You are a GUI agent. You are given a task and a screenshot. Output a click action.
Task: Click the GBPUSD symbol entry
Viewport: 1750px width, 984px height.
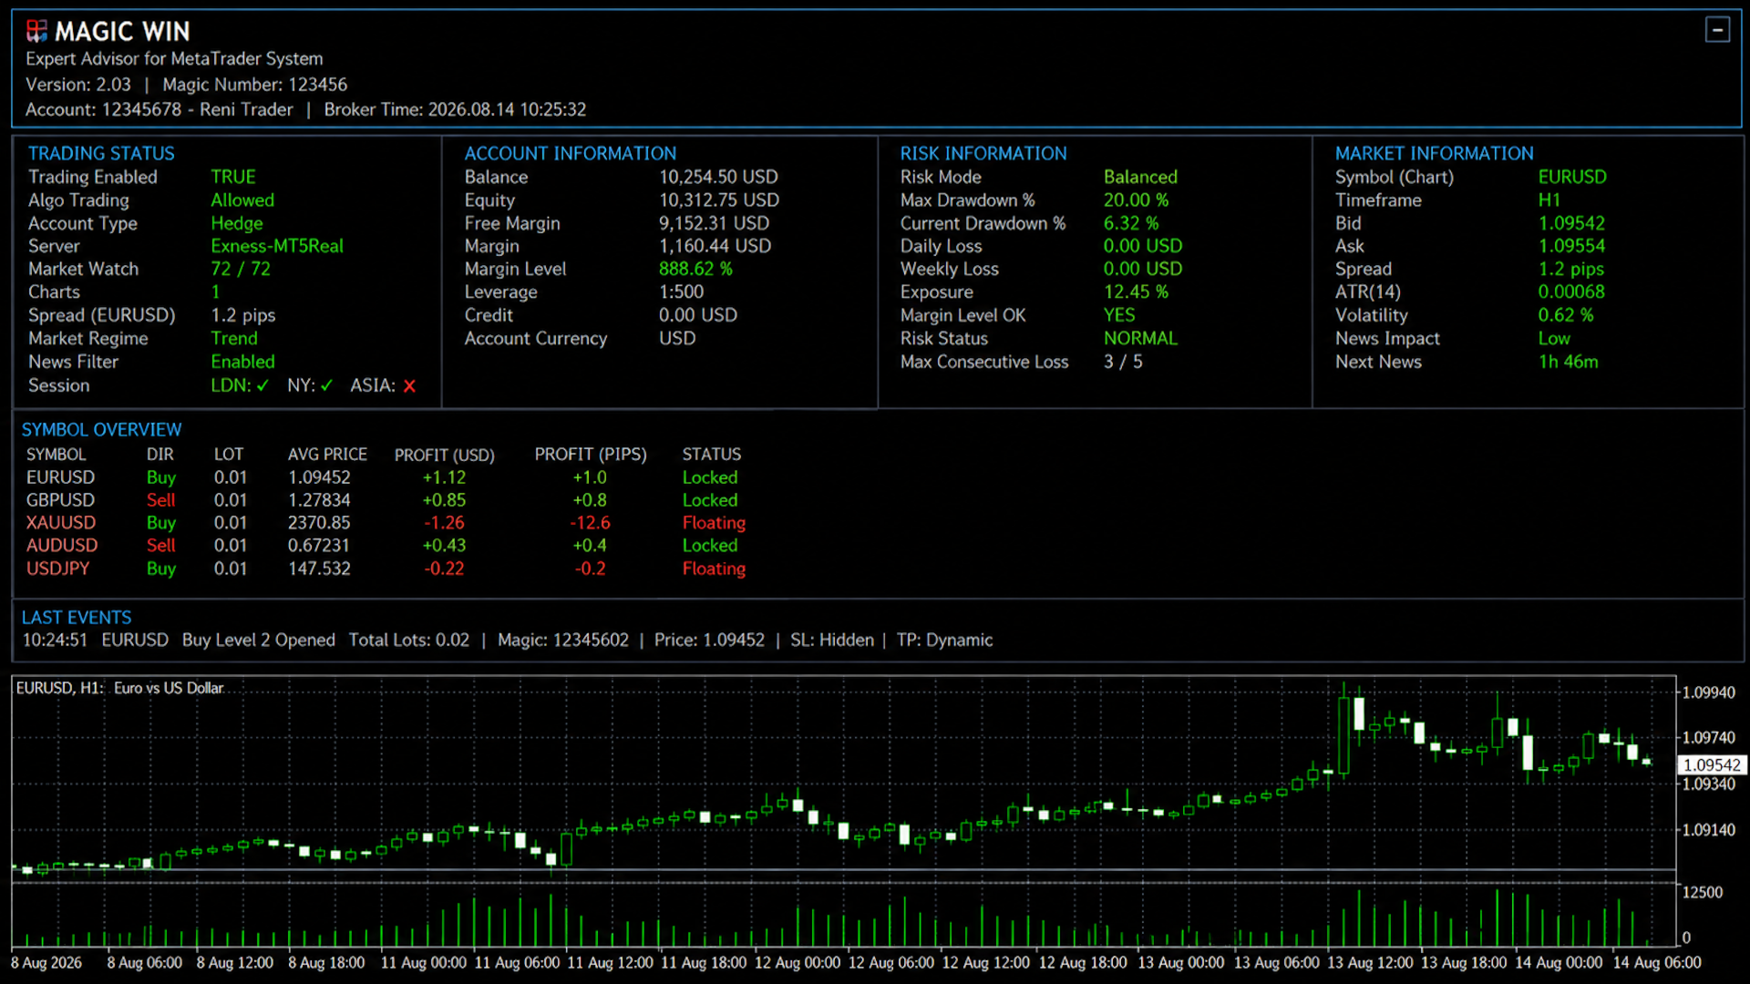point(60,500)
